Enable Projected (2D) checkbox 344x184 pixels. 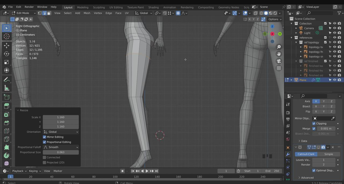click(x=45, y=162)
